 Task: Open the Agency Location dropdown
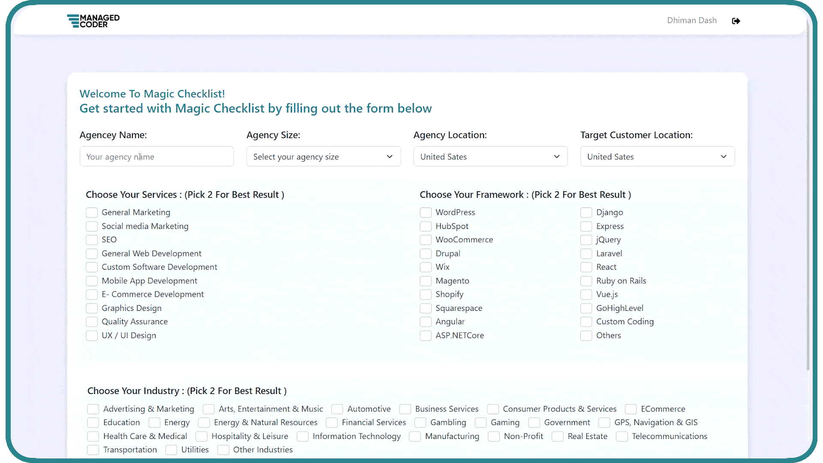coord(490,156)
